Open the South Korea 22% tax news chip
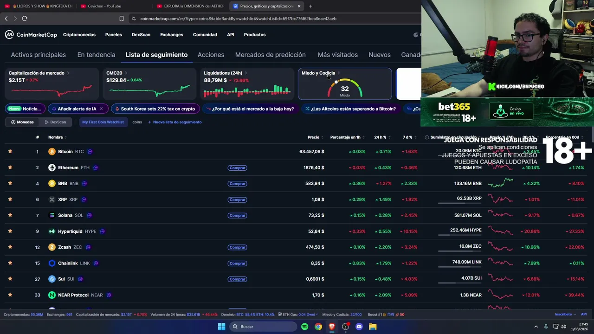The width and height of the screenshot is (594, 334). [x=155, y=109]
